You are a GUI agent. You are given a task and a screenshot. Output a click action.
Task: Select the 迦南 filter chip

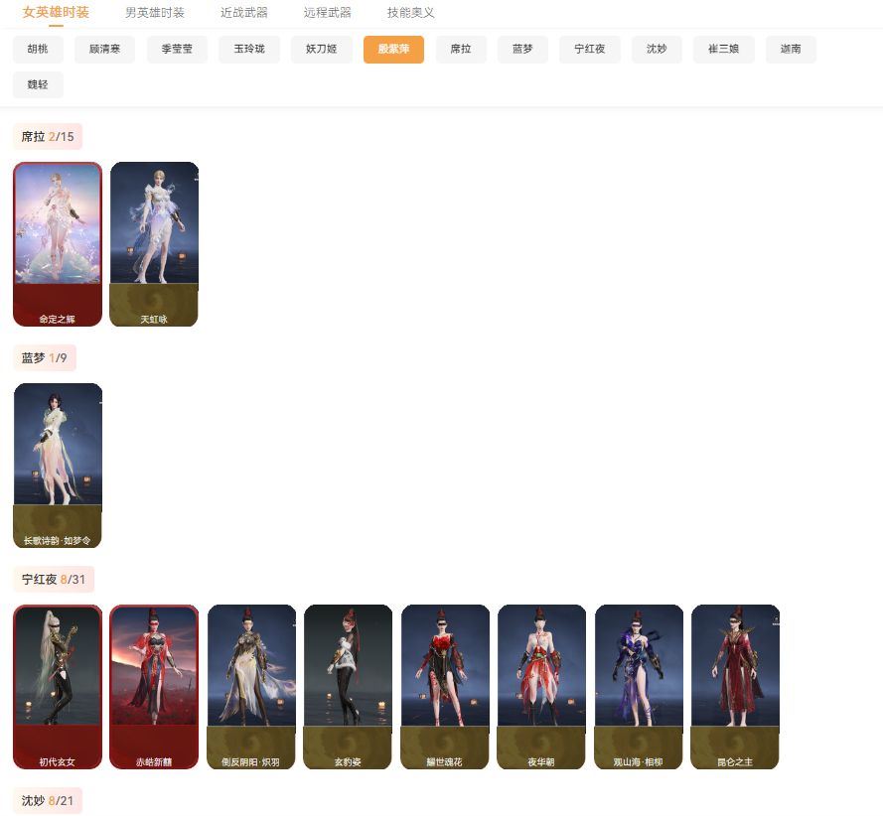pyautogui.click(x=790, y=49)
